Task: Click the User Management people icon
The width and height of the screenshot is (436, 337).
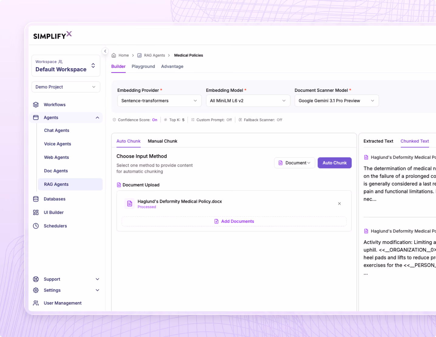Action: (36, 303)
